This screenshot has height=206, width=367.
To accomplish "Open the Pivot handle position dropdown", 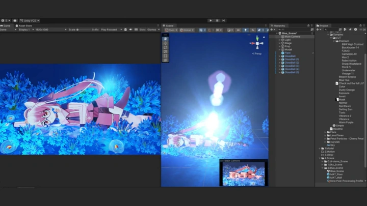I will pyautogui.click(x=171, y=30).
